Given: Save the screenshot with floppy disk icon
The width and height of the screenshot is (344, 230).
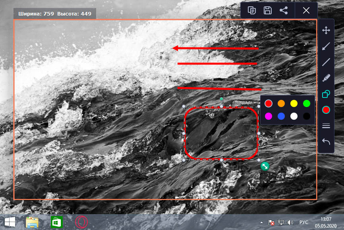Looking at the screenshot, I should (x=267, y=10).
